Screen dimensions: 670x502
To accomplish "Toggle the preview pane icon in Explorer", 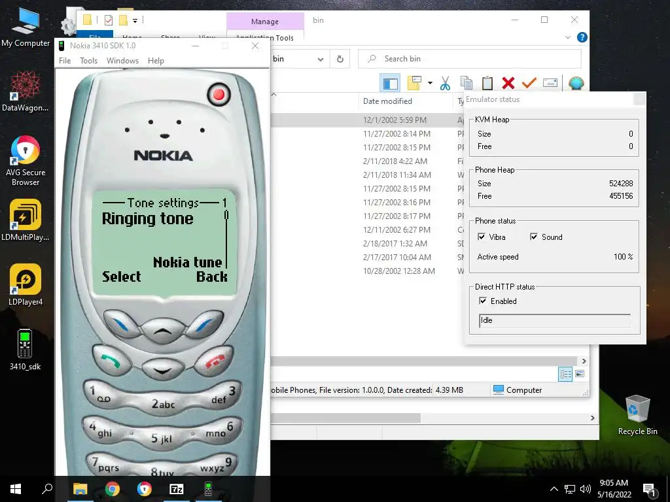I will pyautogui.click(x=390, y=83).
